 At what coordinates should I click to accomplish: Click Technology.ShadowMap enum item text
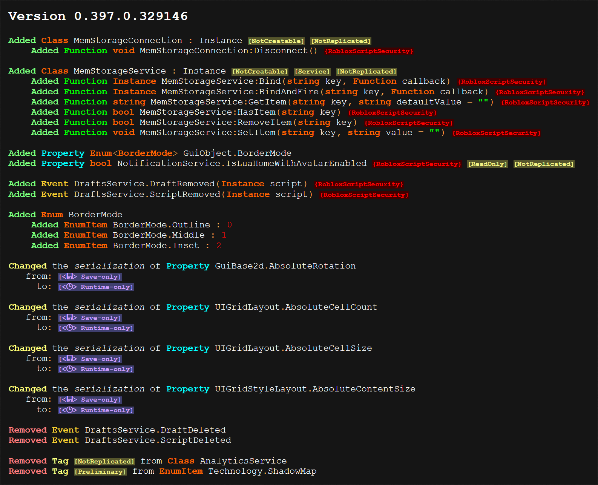pyautogui.click(x=262, y=471)
